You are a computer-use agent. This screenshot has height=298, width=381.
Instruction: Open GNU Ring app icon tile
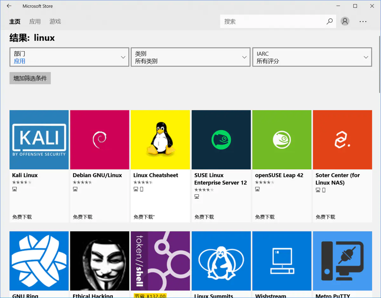tap(39, 261)
